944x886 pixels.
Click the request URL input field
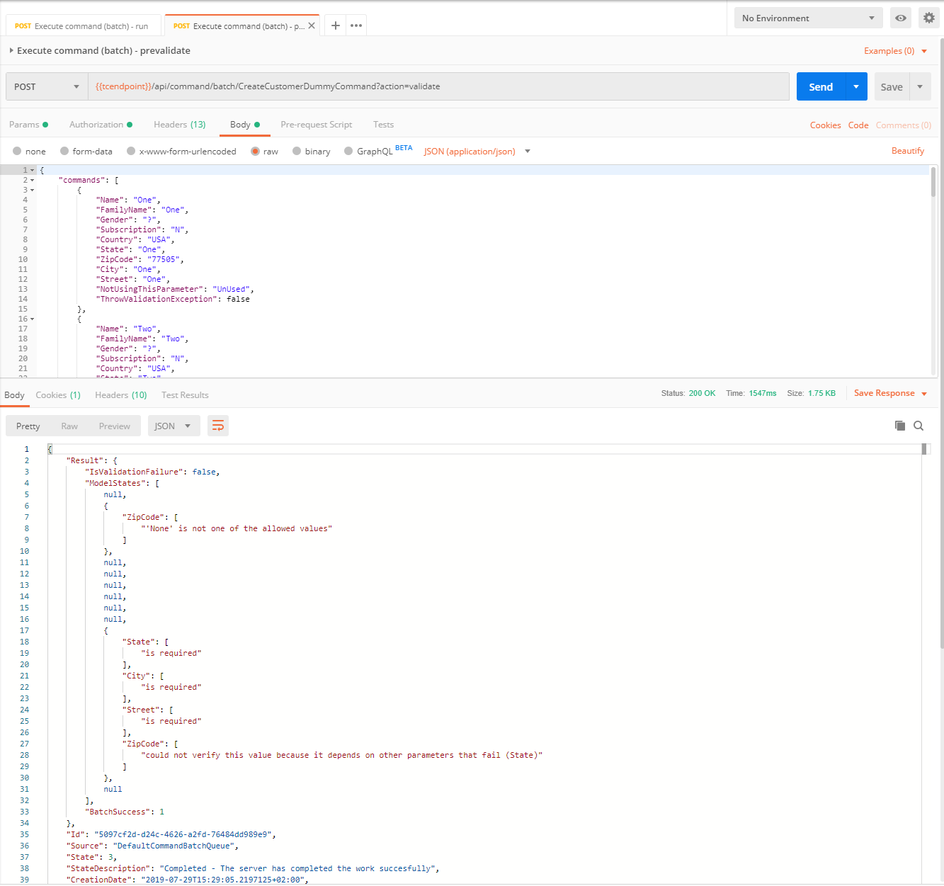[438, 86]
